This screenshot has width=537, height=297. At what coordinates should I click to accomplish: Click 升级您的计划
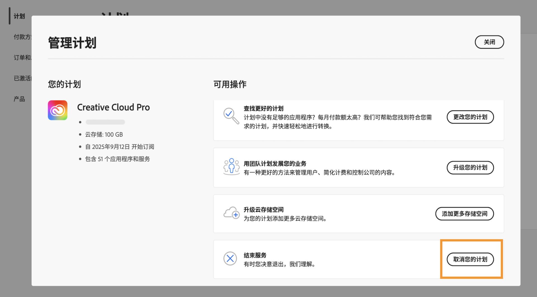470,168
